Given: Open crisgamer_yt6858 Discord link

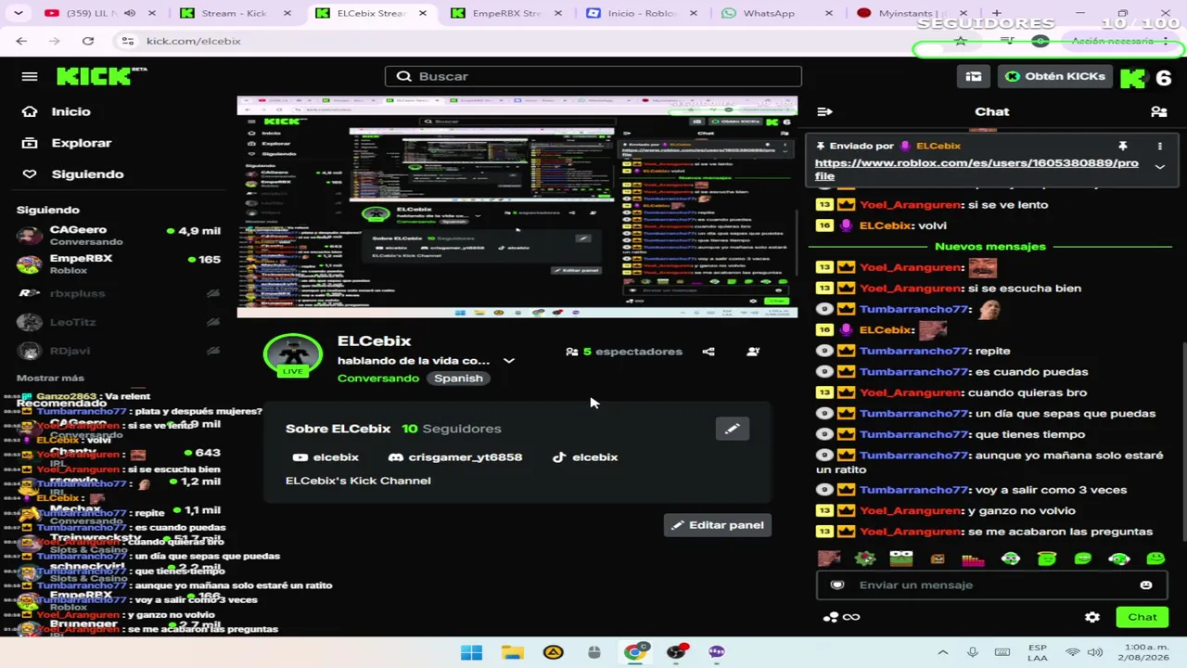Looking at the screenshot, I should (x=454, y=457).
